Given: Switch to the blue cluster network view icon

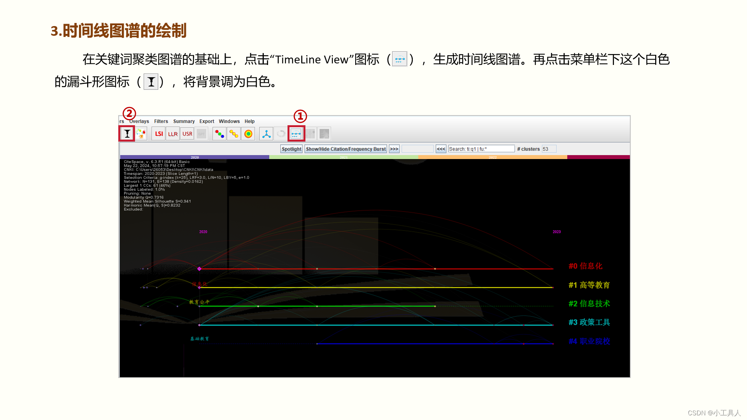Looking at the screenshot, I should click(x=267, y=134).
